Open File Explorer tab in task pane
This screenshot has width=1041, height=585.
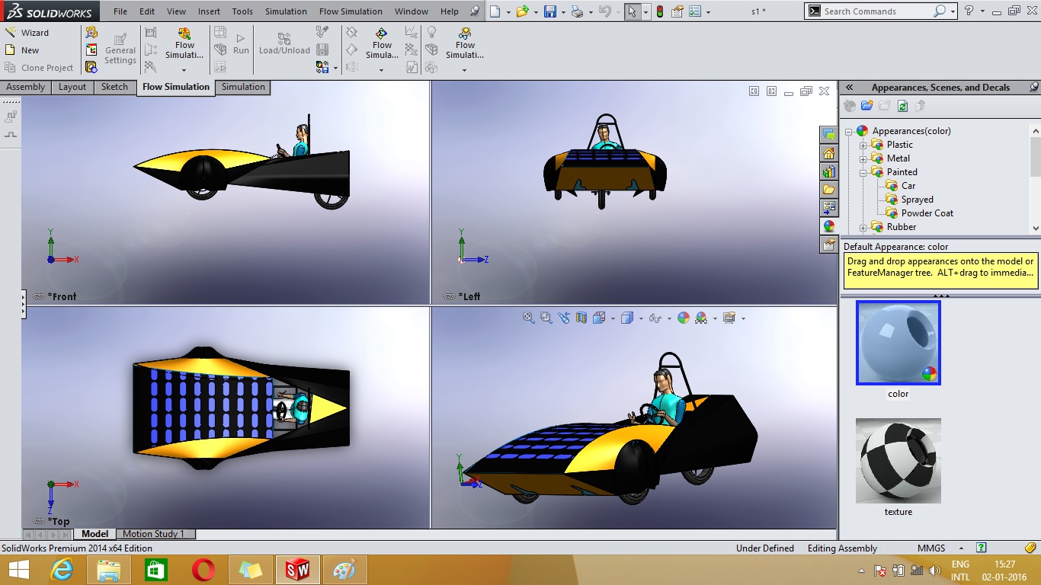[828, 190]
